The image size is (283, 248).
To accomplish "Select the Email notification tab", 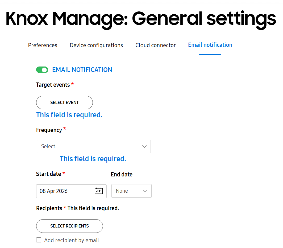I will pos(210,45).
